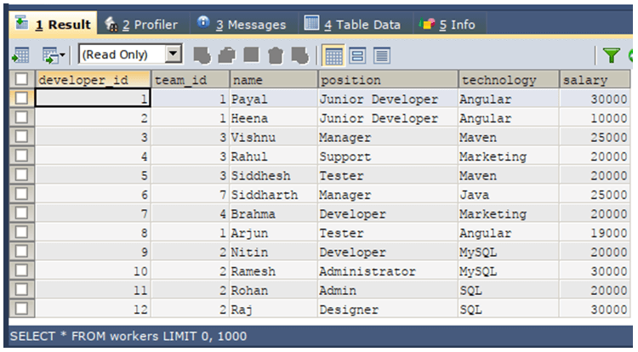The width and height of the screenshot is (638, 352).
Task: Click the greyed Save changes icon
Action: 252,55
